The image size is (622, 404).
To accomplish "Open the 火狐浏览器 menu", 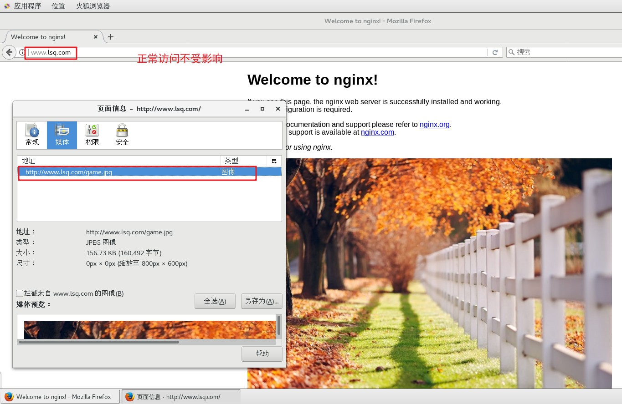I will pos(93,6).
